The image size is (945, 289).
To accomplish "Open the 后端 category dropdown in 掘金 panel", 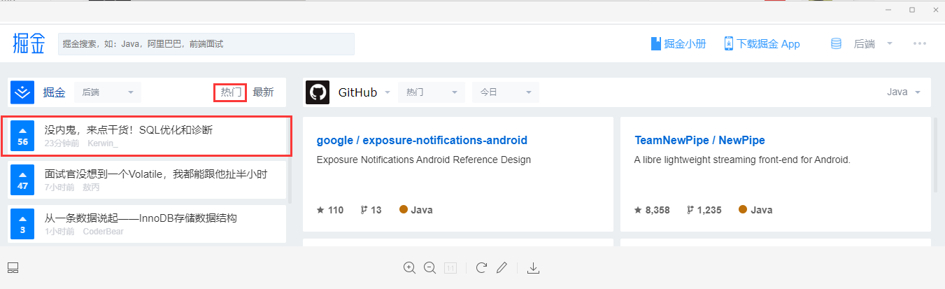I will (107, 92).
